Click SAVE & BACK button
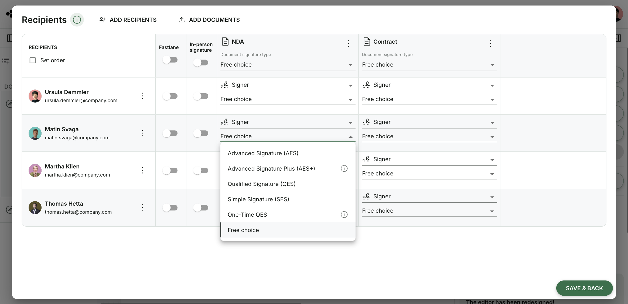628x304 pixels. (x=584, y=288)
